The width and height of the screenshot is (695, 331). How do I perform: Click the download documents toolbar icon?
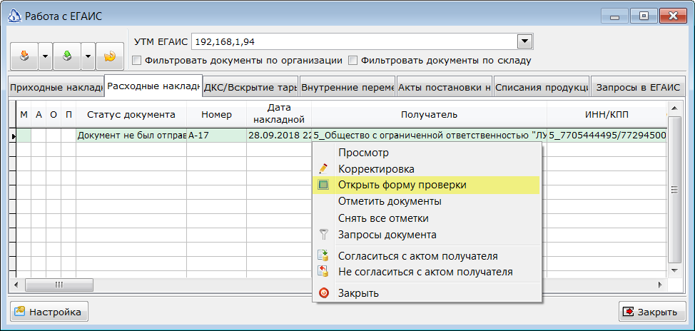pyautogui.click(x=24, y=56)
